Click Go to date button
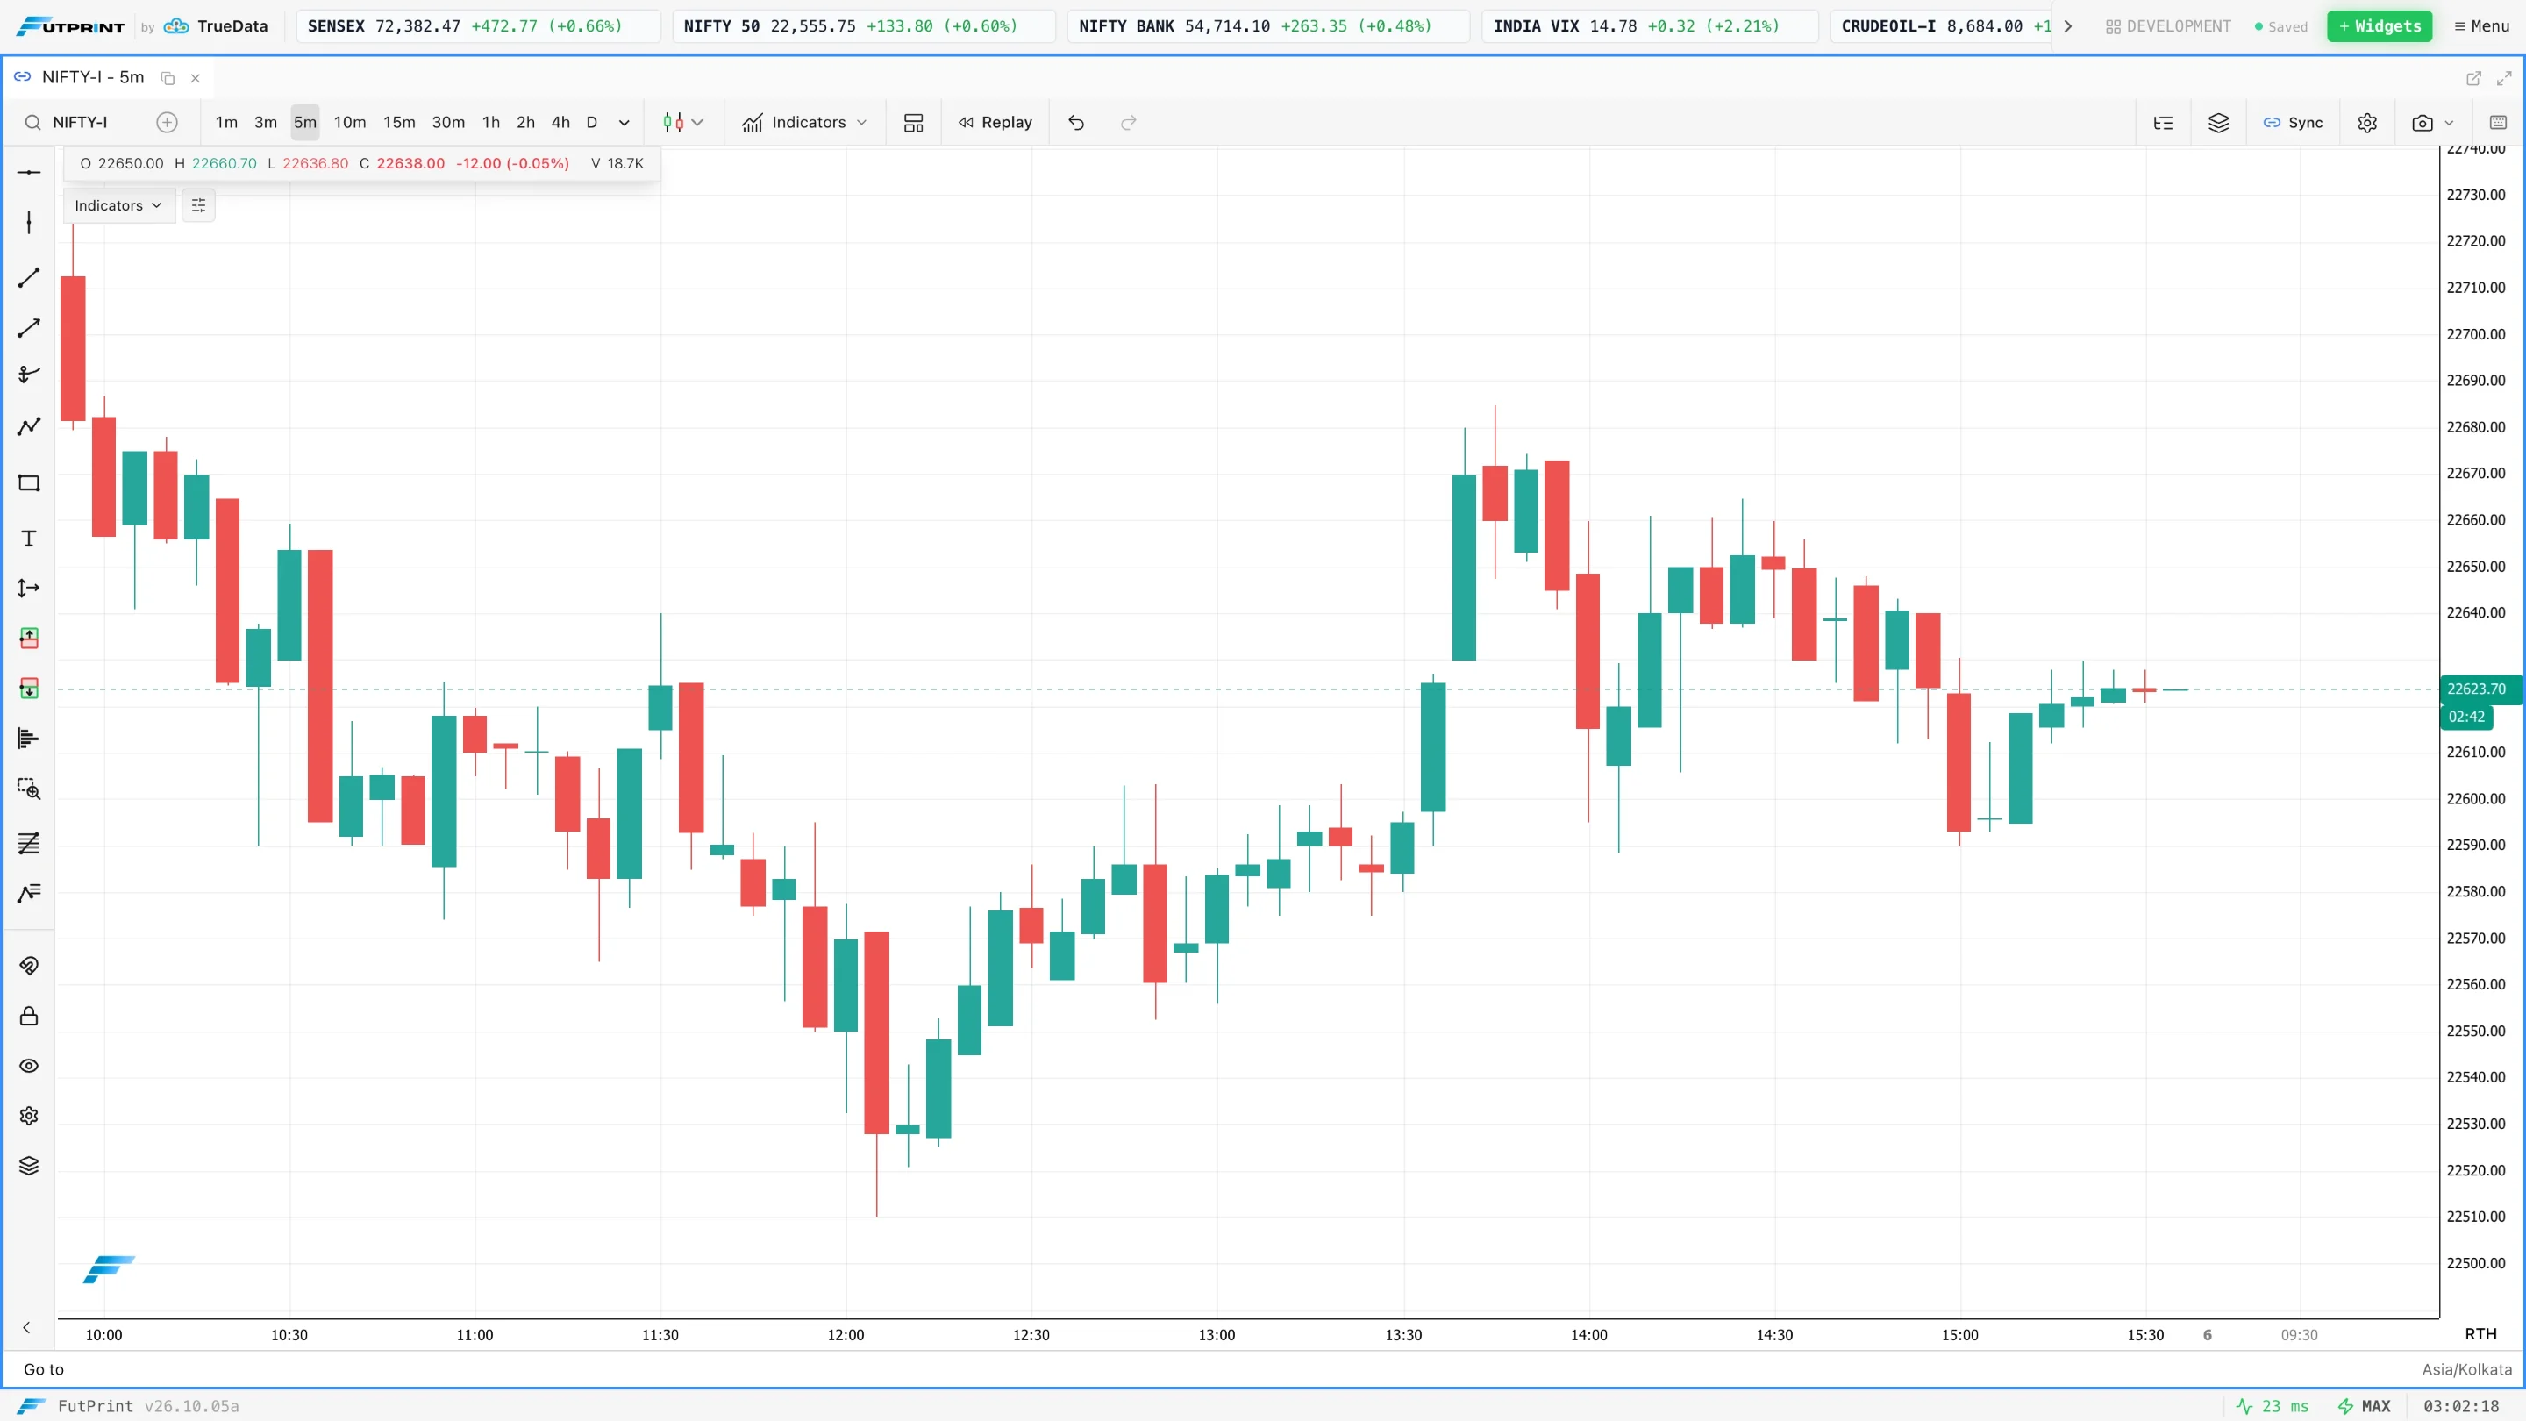The image size is (2526, 1421). click(44, 1370)
